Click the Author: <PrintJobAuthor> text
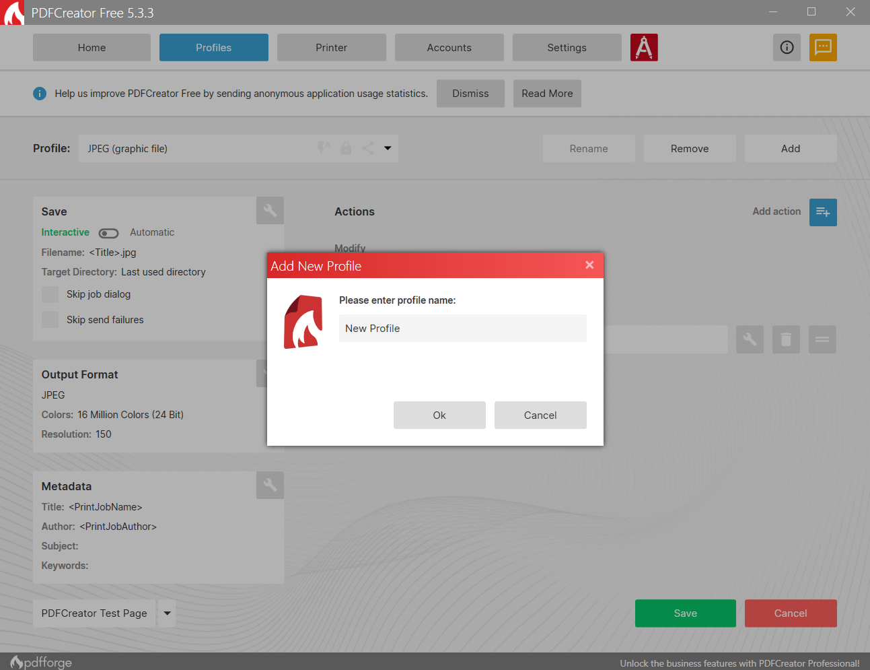 (x=99, y=527)
